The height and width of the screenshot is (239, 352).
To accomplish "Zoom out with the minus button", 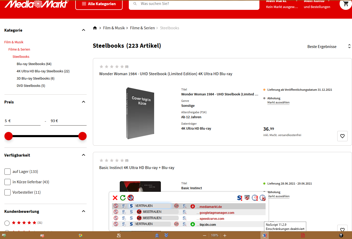I will pos(205,235).
